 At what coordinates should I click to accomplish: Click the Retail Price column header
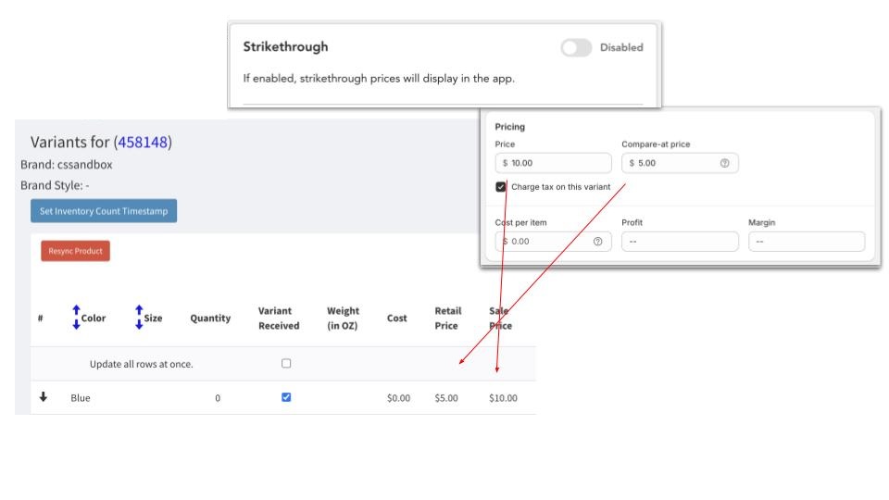447,318
